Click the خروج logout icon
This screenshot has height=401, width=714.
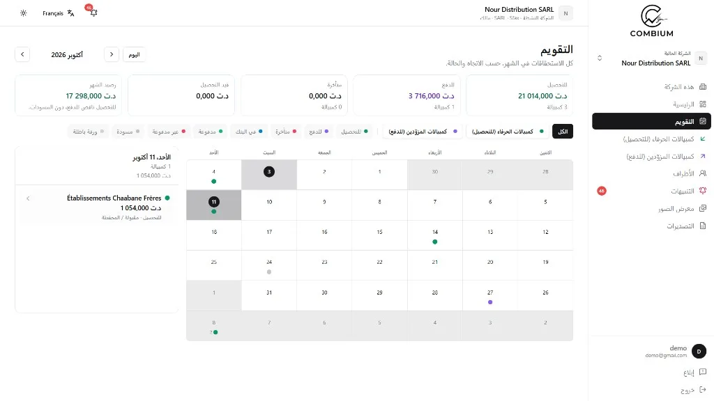703,390
